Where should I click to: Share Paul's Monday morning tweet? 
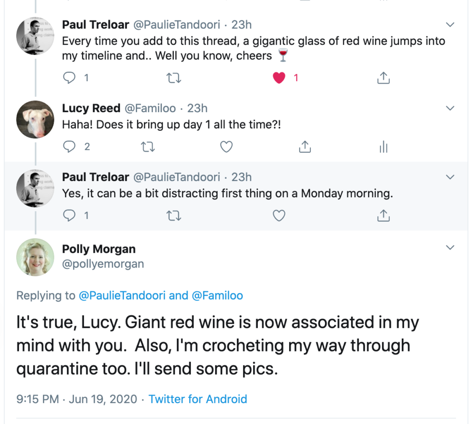coord(383,215)
